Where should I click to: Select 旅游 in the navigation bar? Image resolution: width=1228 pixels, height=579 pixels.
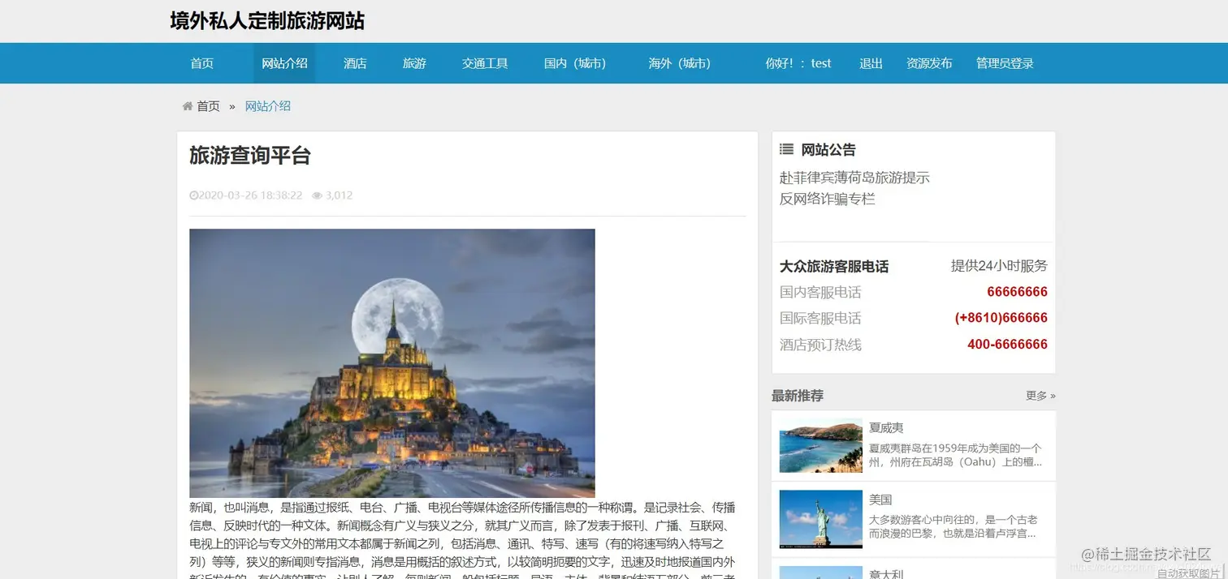414,62
